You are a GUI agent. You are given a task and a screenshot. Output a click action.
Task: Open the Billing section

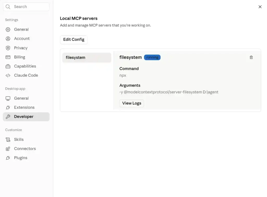click(x=26, y=57)
